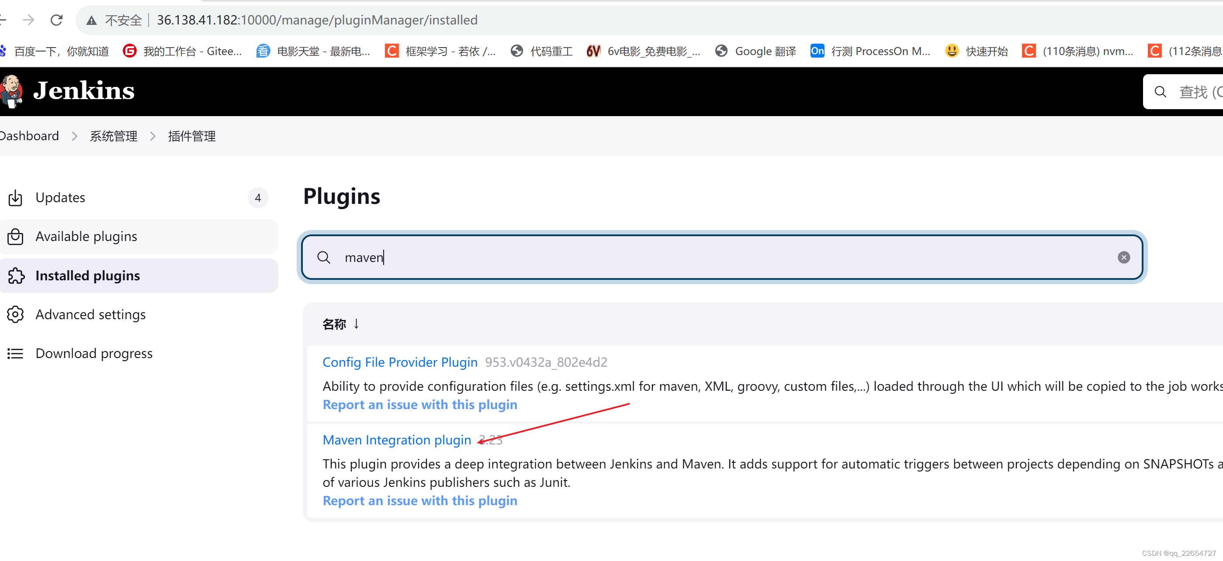Screen dimensions: 1223x561
Task: Click the Installed plugins puzzle icon
Action: coord(16,275)
